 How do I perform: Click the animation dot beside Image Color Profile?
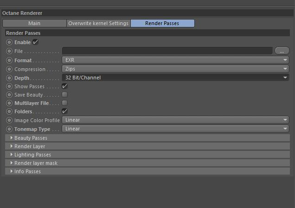(x=9, y=120)
